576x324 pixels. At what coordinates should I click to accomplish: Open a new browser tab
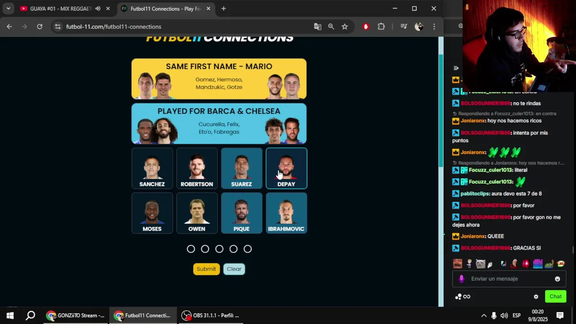click(223, 9)
